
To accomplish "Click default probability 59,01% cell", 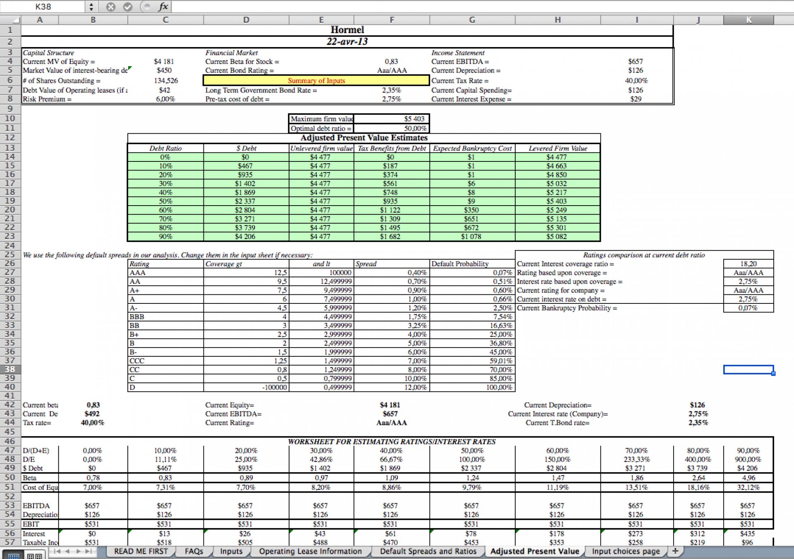I will pyautogui.click(x=472, y=361).
